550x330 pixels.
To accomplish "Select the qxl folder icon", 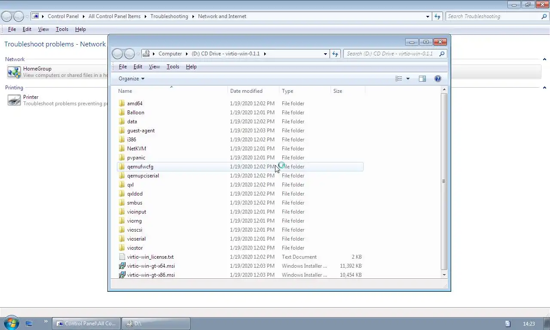I will [x=122, y=185].
